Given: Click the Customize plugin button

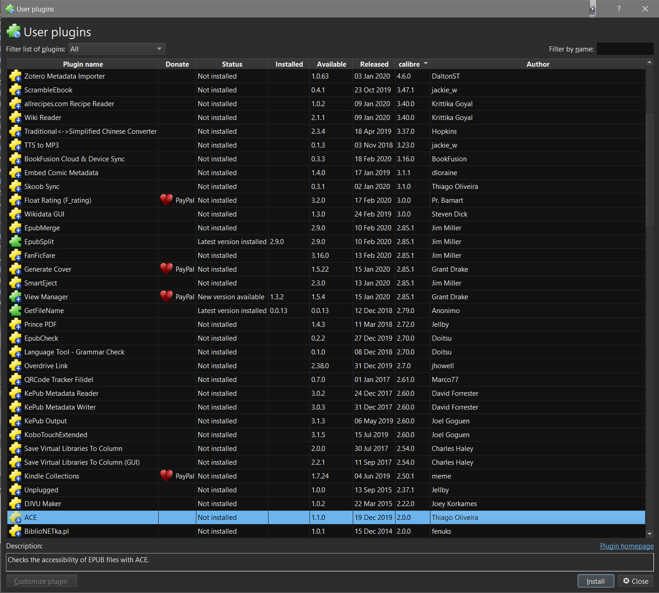Looking at the screenshot, I should (x=41, y=581).
